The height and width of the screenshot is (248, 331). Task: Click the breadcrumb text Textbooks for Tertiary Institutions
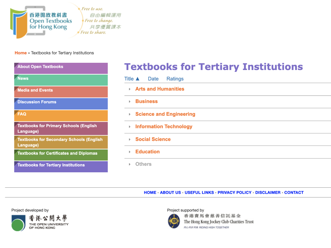pos(62,53)
